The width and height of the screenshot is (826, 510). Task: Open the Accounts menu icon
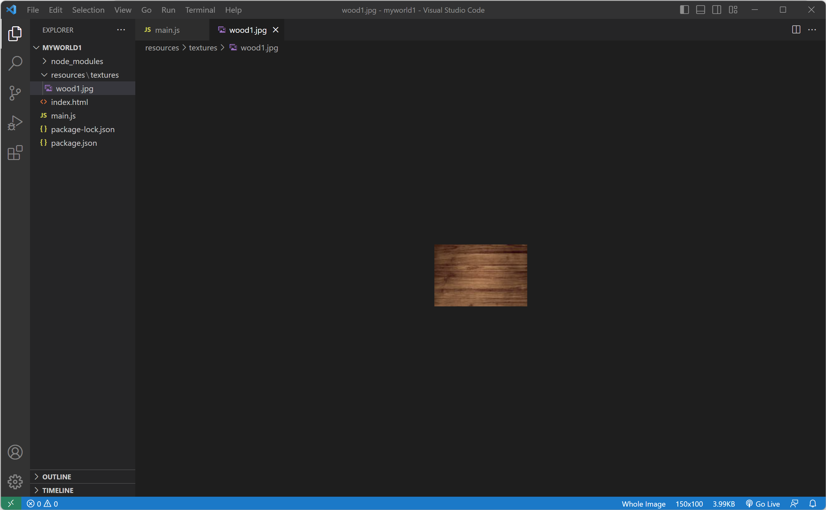pyautogui.click(x=15, y=452)
